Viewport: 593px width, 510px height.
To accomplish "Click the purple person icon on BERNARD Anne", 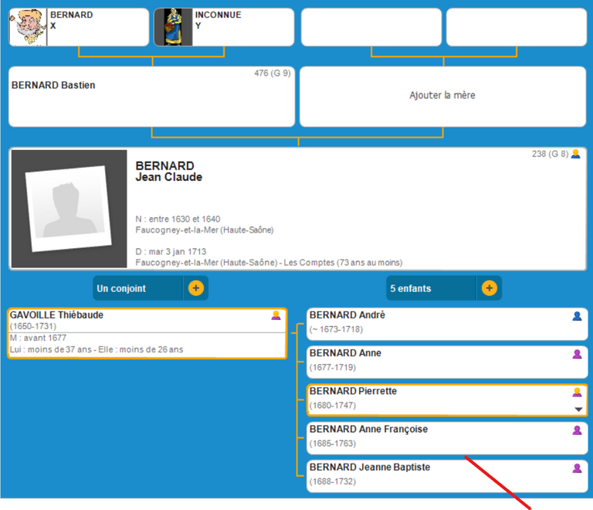I will pos(577,354).
